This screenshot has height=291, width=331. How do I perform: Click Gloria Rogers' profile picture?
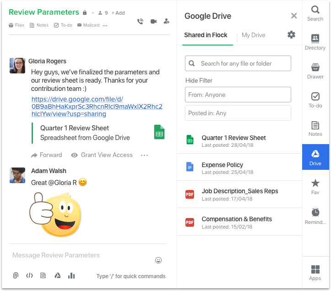pos(17,66)
